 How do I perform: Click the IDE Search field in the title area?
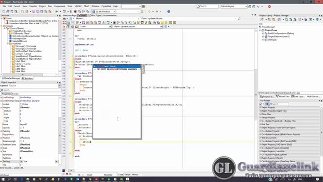(x=207, y=7)
